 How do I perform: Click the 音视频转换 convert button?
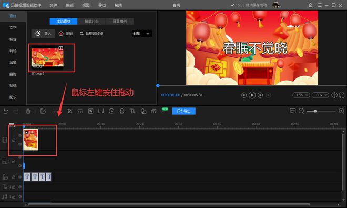pos(91,34)
